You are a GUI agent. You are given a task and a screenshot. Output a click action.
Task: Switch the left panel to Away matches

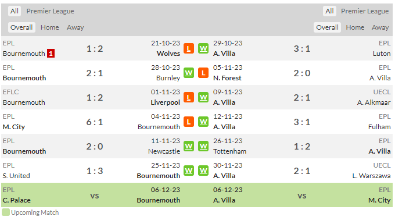[x=75, y=27]
